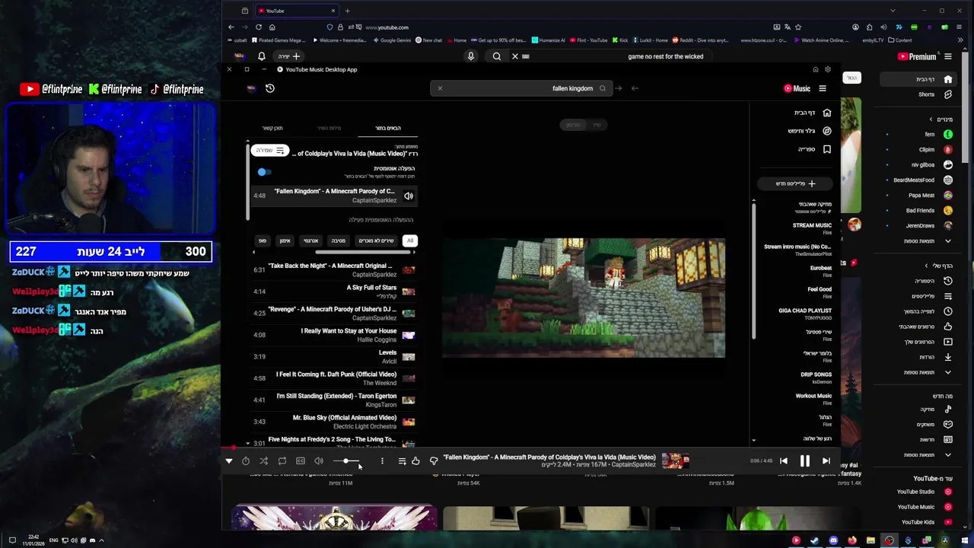Screen dimensions: 974x548
Task: Click the add-to-playlist icon in player bar
Action: (x=402, y=460)
